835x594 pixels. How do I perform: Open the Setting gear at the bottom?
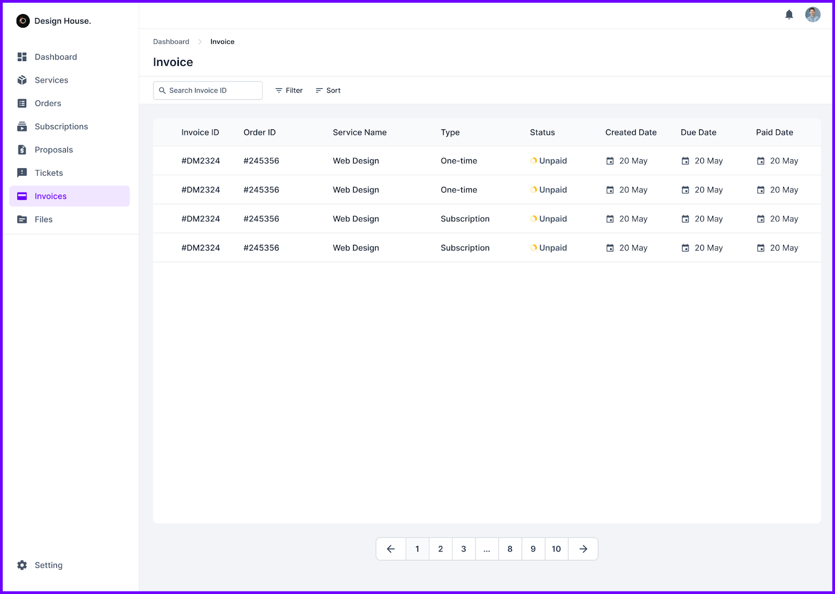pos(22,565)
